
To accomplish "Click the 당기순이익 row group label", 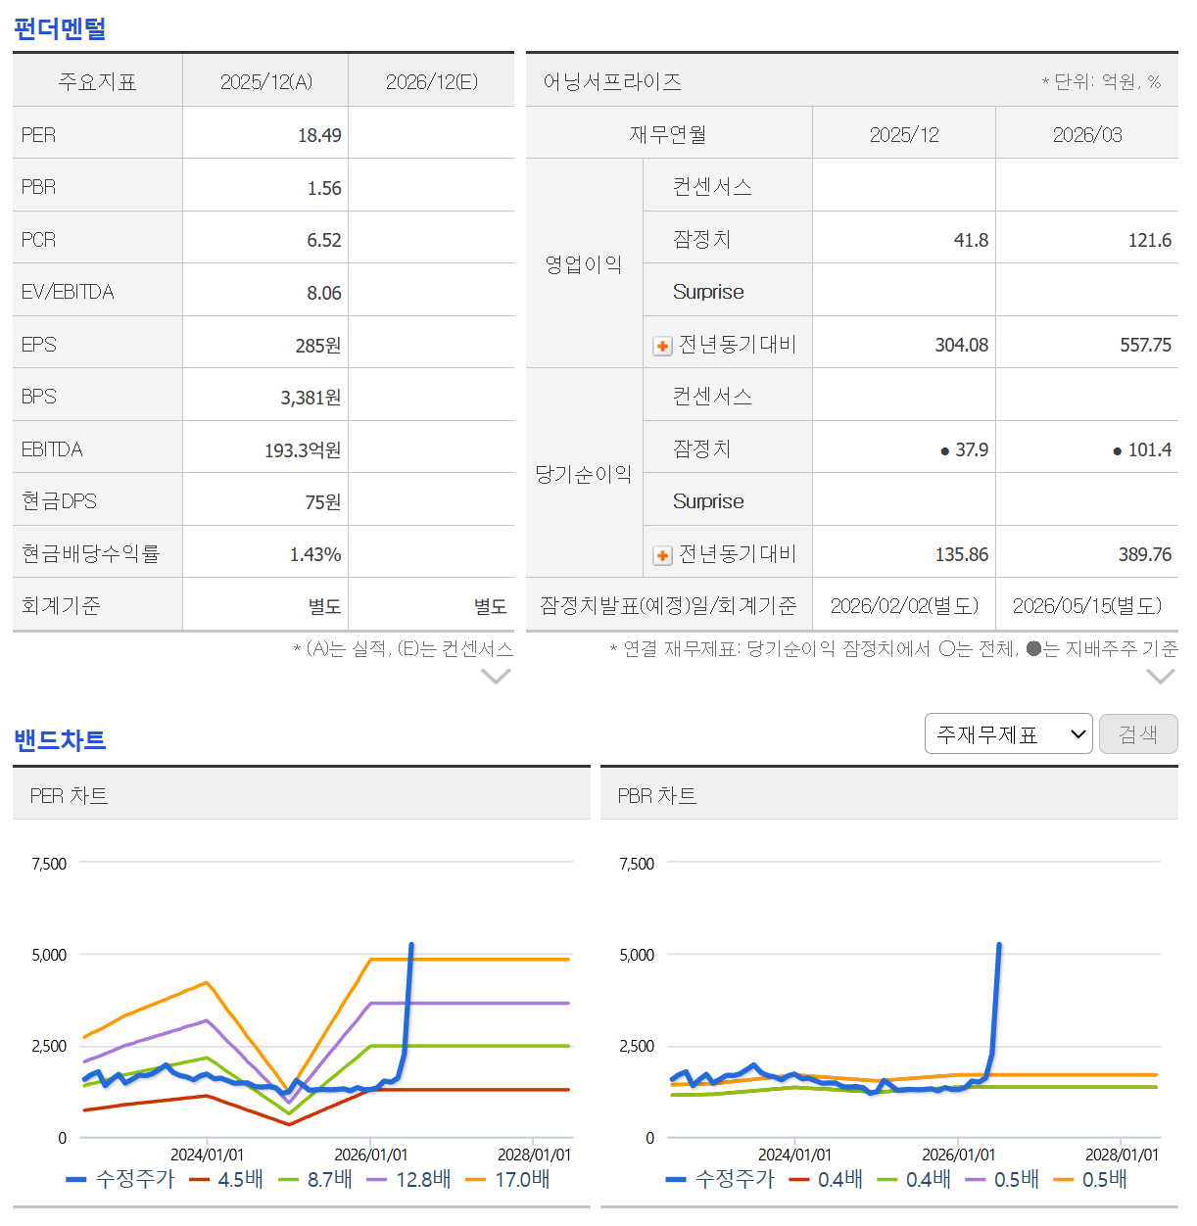I will click(x=584, y=474).
